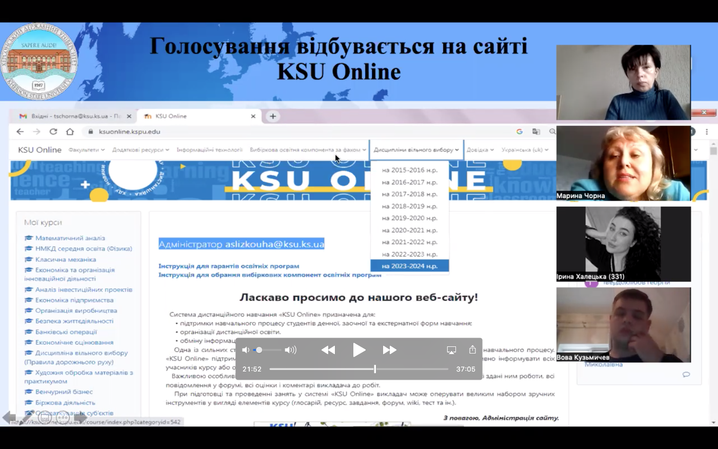The width and height of the screenshot is (718, 449).
Task: Open Українська (uk) language dropdown
Action: point(525,150)
